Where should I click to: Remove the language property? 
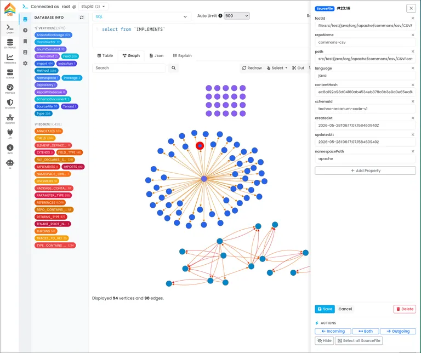pyautogui.click(x=413, y=68)
